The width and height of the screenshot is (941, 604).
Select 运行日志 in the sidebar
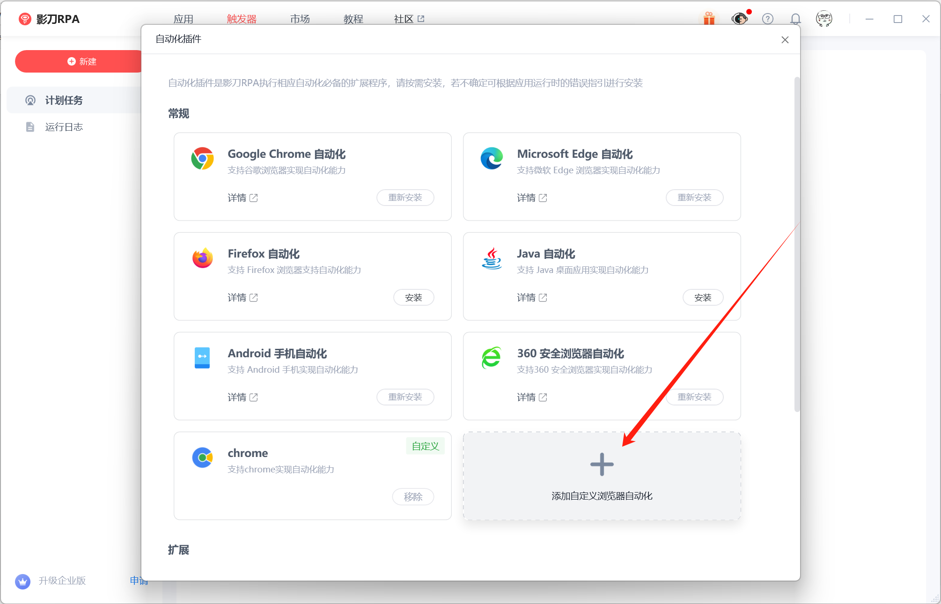[x=64, y=127]
